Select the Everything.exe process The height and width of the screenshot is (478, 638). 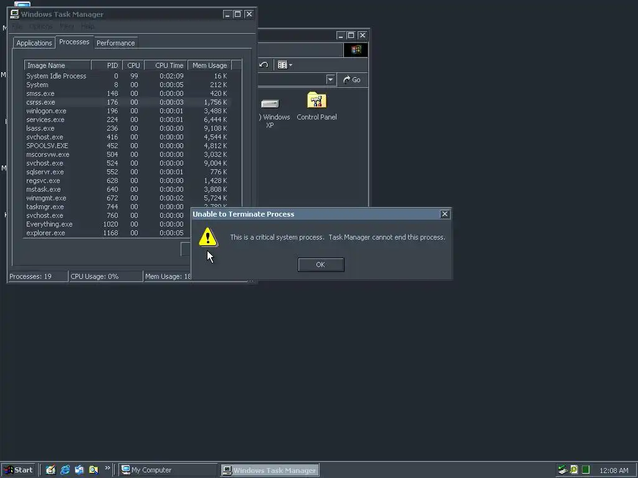pyautogui.click(x=108, y=224)
